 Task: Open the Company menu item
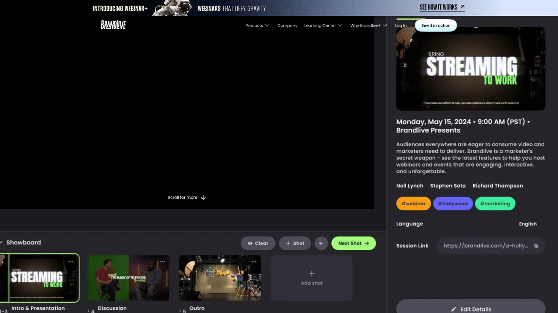tap(287, 25)
